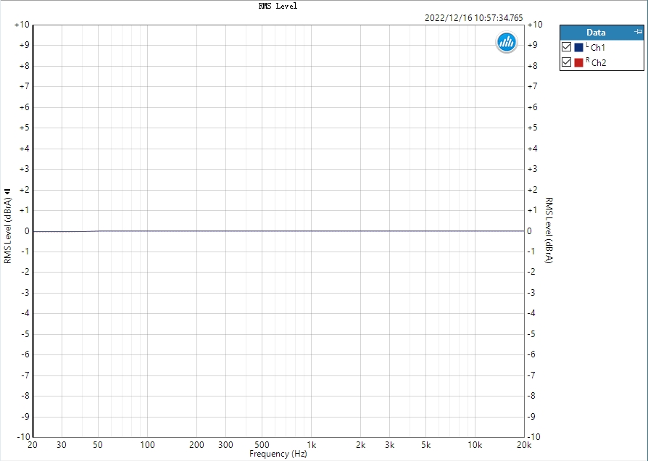Select the Ch1 legend label
The width and height of the screenshot is (648, 461).
click(597, 48)
